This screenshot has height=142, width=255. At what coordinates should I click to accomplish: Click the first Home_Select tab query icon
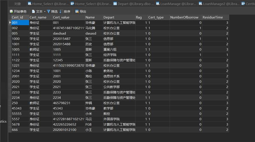pyautogui.click(x=29, y=4)
